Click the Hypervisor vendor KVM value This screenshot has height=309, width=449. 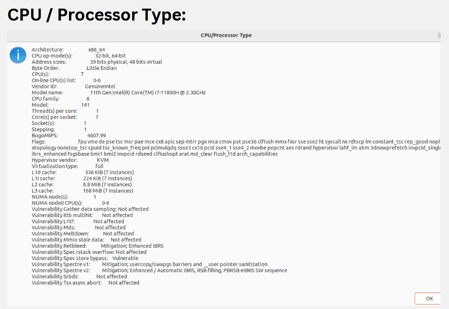pyautogui.click(x=102, y=160)
